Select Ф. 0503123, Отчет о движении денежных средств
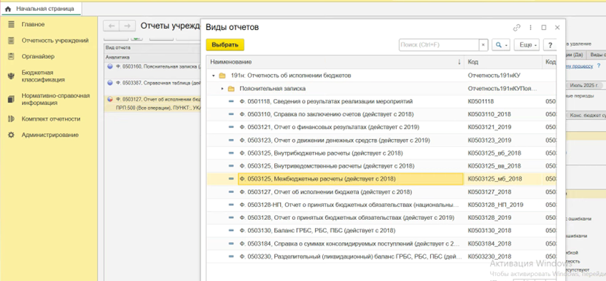The image size is (606, 281). click(335, 140)
